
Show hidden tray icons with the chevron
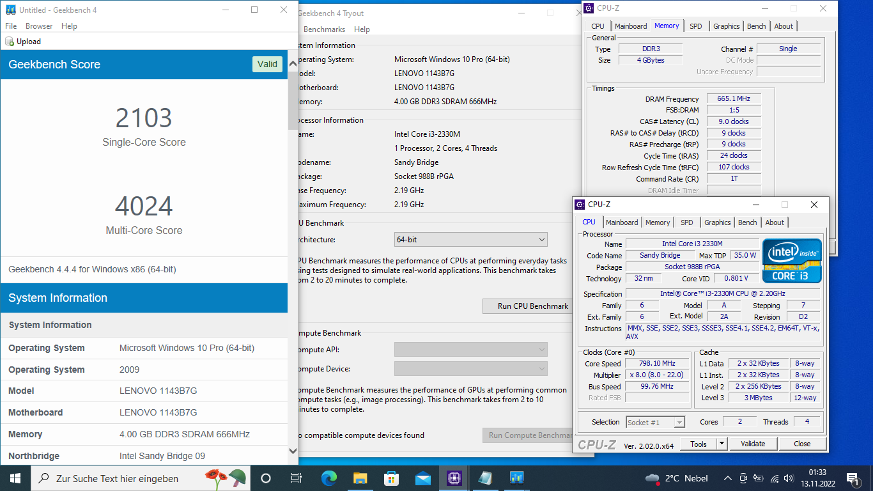(727, 478)
